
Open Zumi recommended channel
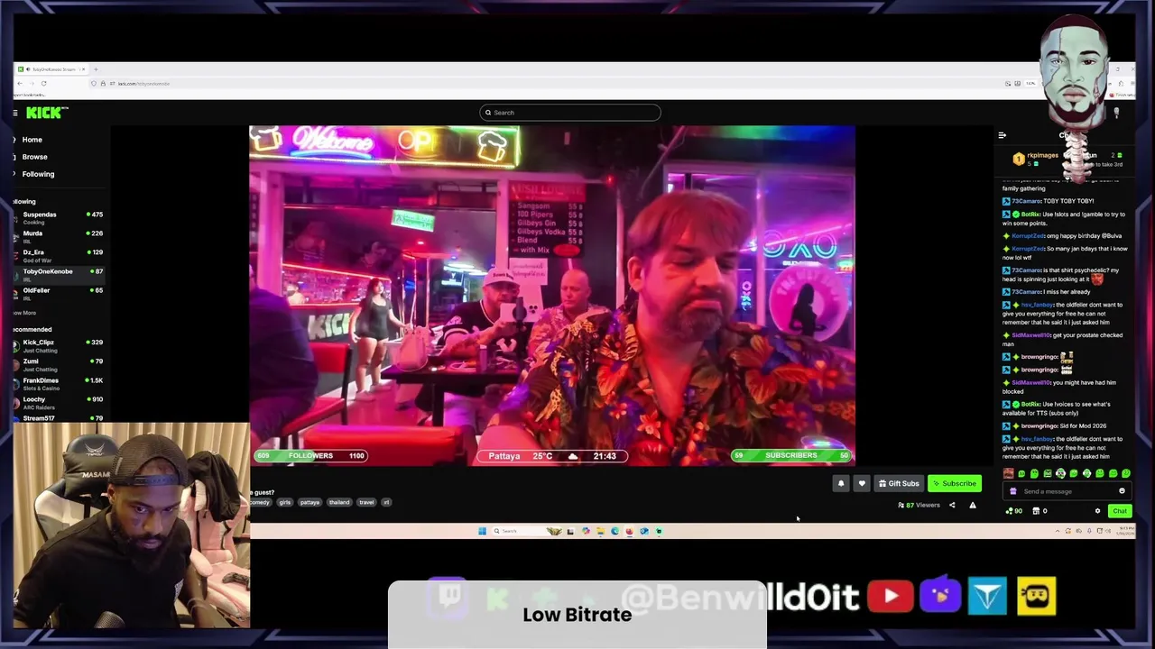coord(60,364)
